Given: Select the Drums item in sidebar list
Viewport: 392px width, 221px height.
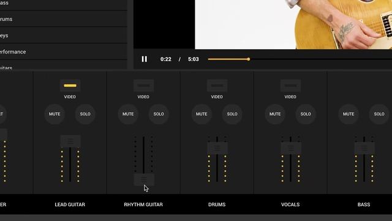Looking at the screenshot, I should pos(64,19).
